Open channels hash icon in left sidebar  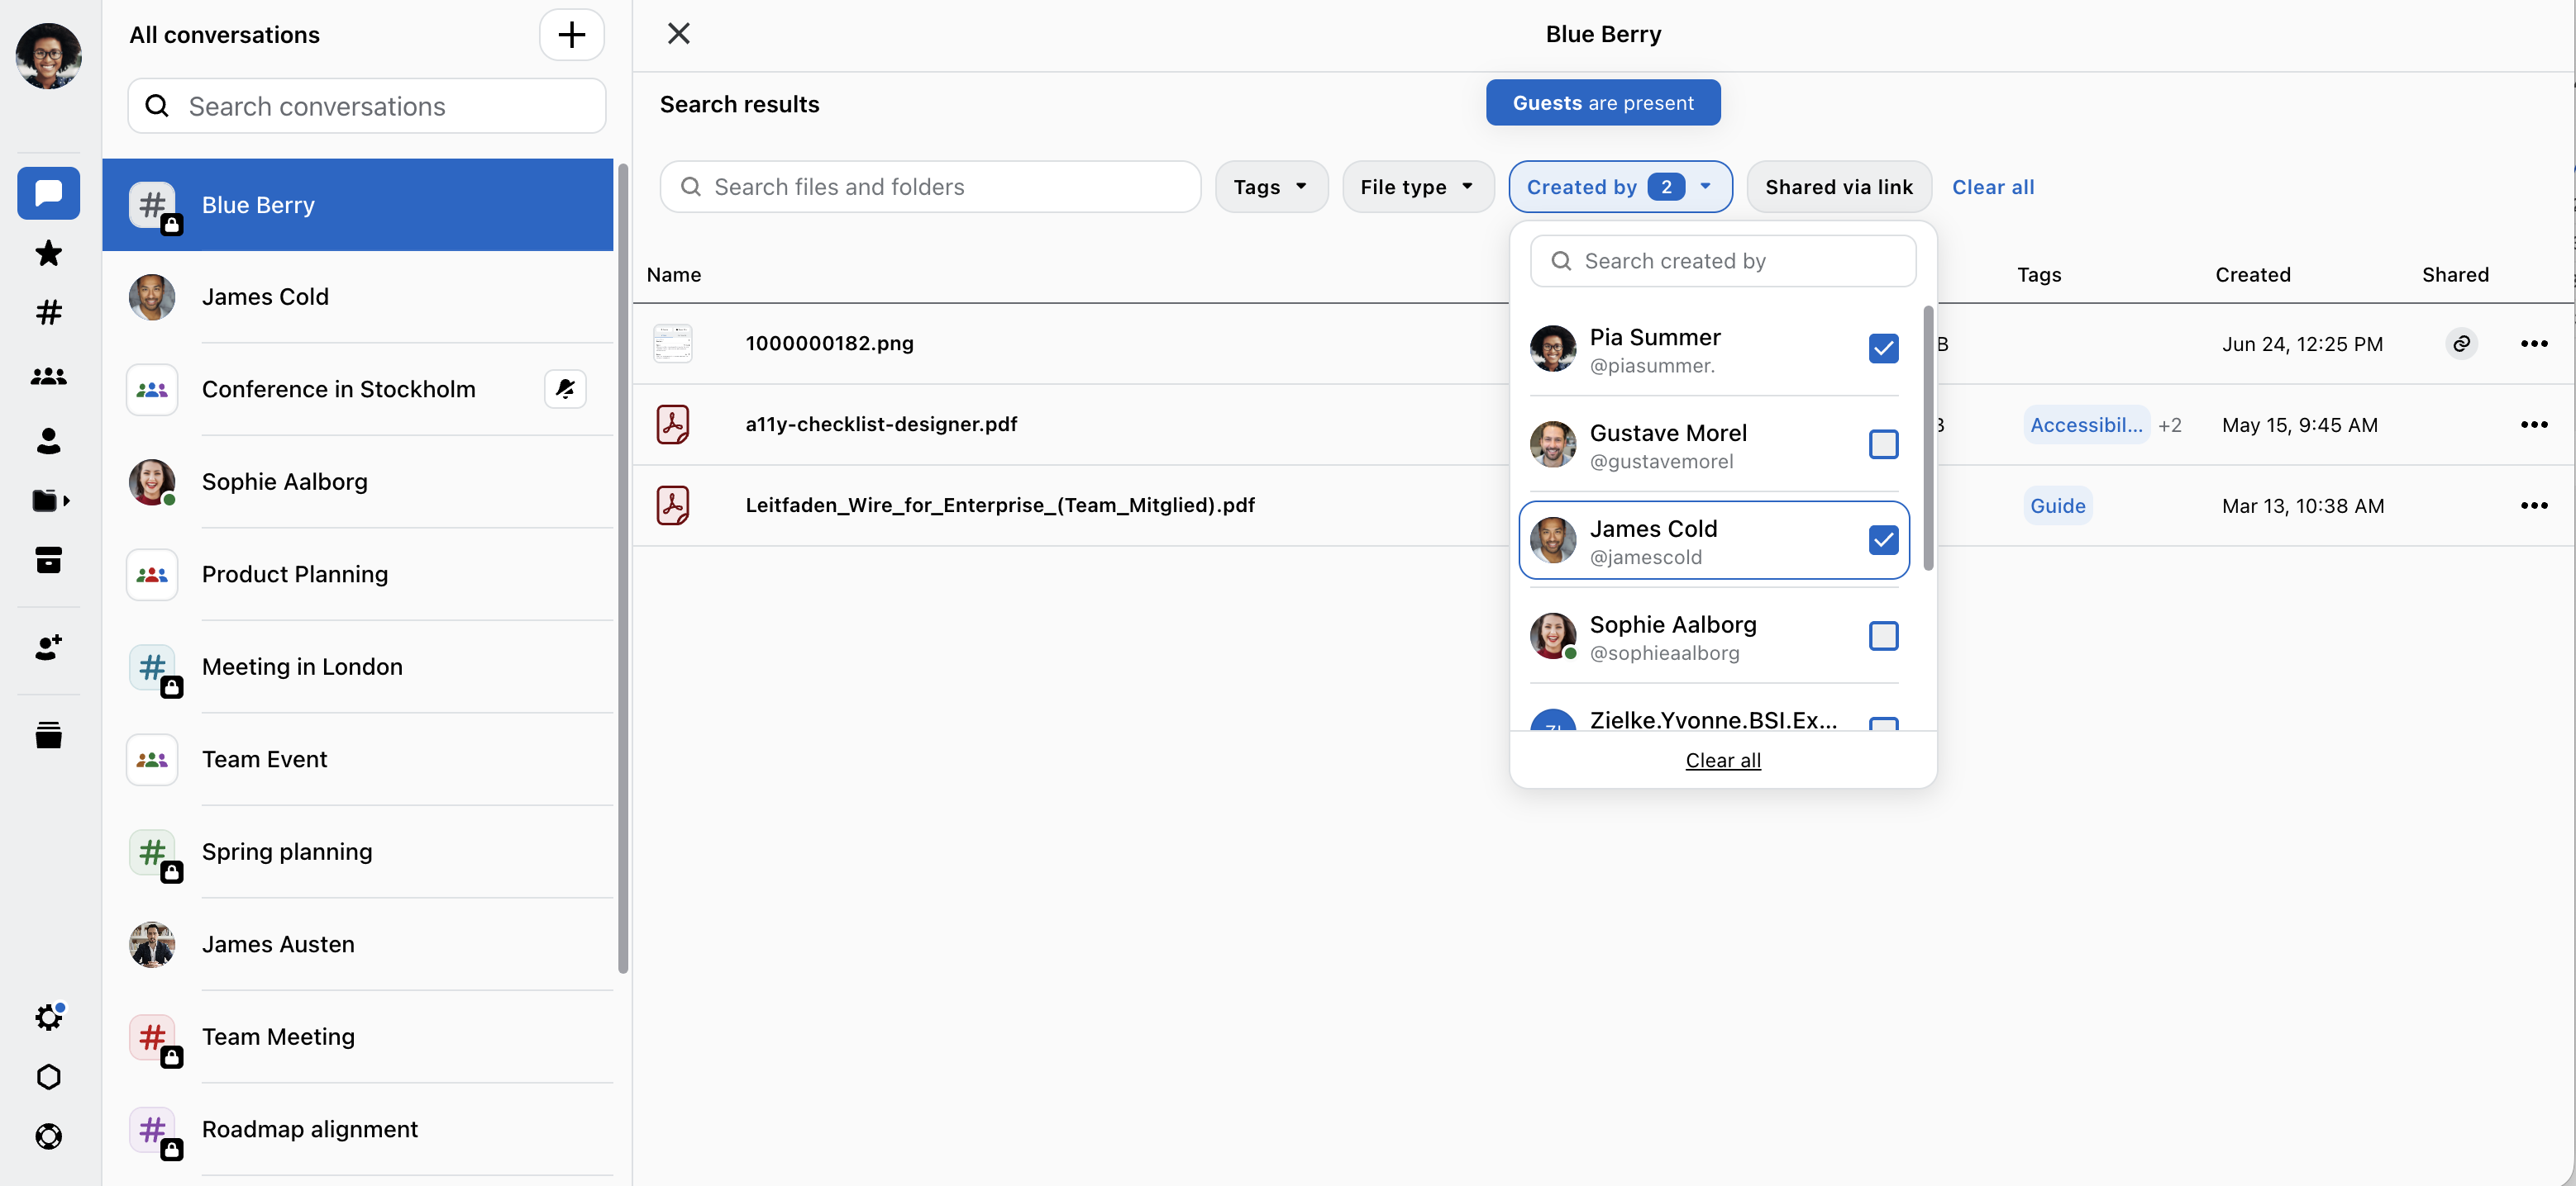(48, 313)
